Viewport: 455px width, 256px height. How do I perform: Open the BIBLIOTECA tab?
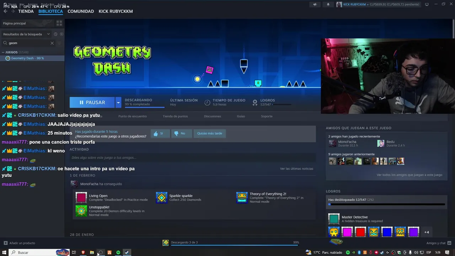click(50, 11)
